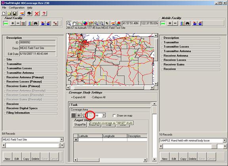Open the MEAS Field Test Site record dropdown
Viewport: 228px width, 166px height.
pos(62,140)
